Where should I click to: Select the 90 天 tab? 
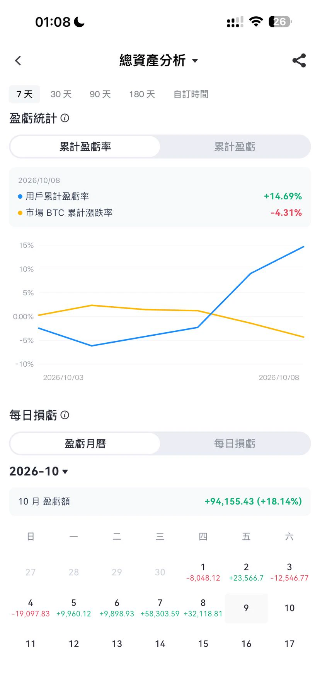coord(100,94)
